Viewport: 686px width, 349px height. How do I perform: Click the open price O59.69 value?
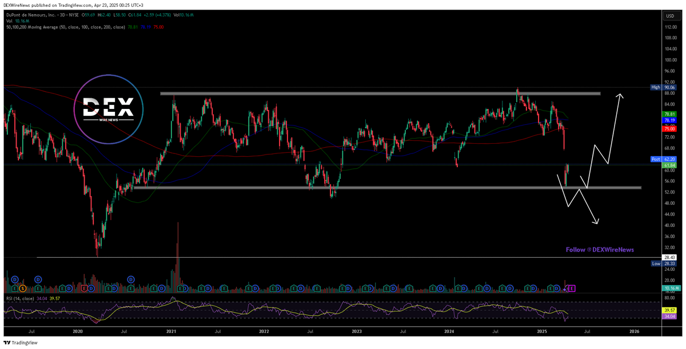point(88,15)
